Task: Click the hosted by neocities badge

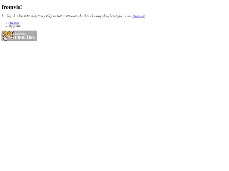Action: pyautogui.click(x=19, y=36)
